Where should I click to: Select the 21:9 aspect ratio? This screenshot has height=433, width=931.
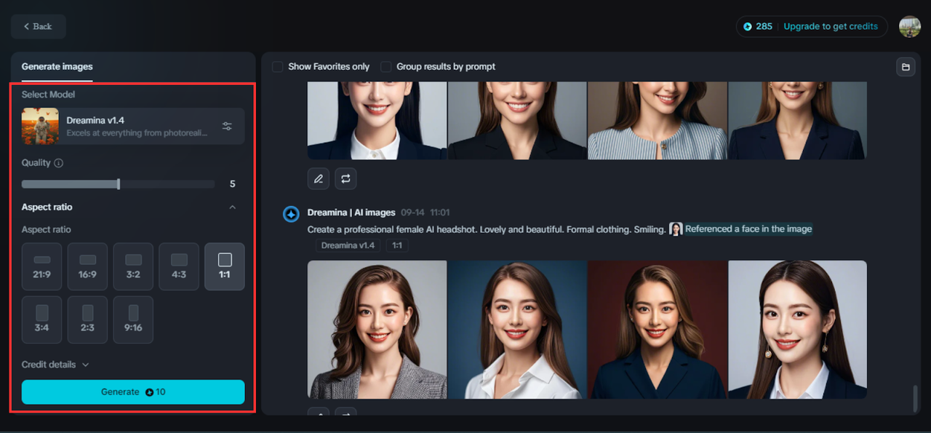coord(41,266)
